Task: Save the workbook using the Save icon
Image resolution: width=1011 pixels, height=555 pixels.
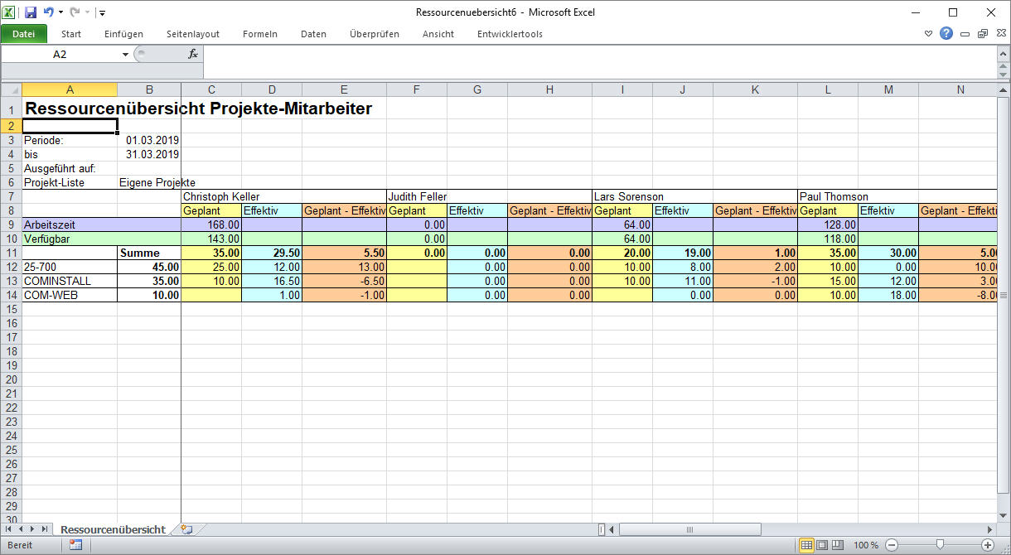Action: tap(31, 10)
